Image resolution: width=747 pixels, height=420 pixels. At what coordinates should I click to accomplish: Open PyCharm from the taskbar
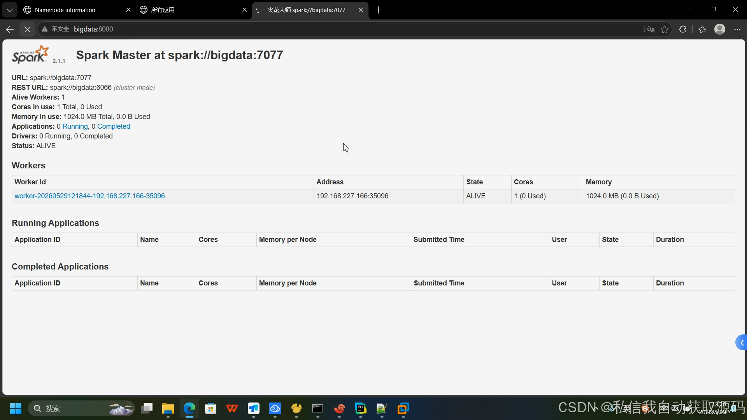pyautogui.click(x=361, y=409)
